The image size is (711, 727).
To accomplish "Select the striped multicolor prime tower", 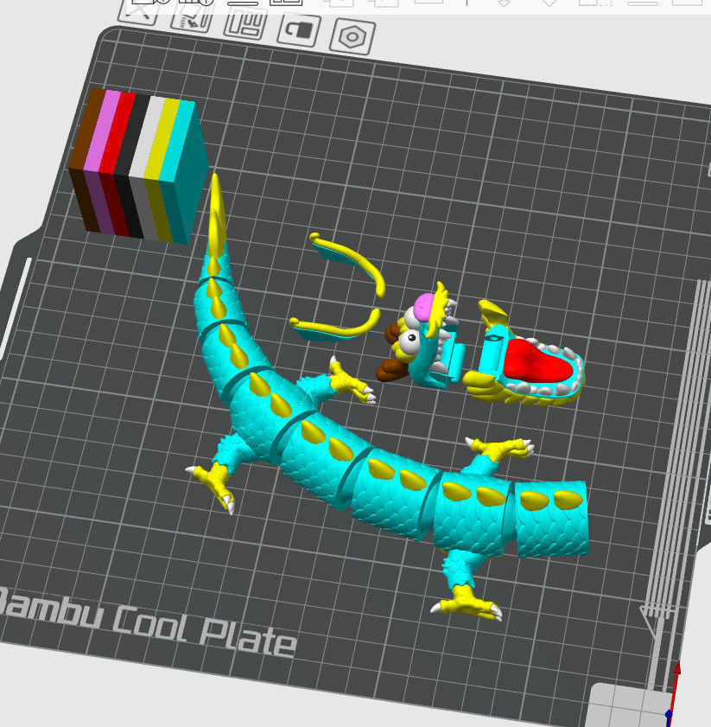I will pyautogui.click(x=139, y=167).
